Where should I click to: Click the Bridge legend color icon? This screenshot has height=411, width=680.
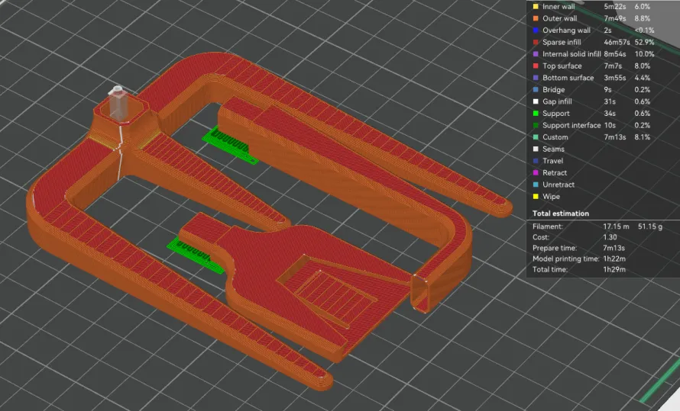click(x=536, y=90)
